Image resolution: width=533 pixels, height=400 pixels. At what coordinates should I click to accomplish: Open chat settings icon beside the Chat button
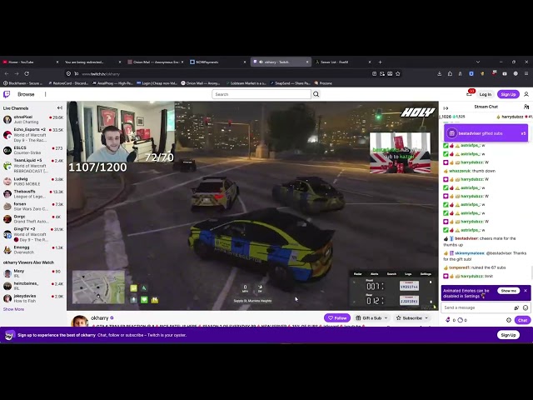pos(509,320)
